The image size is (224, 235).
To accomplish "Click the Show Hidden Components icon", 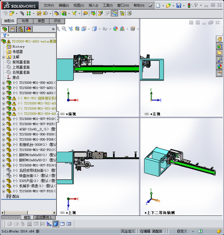I will [56, 13].
